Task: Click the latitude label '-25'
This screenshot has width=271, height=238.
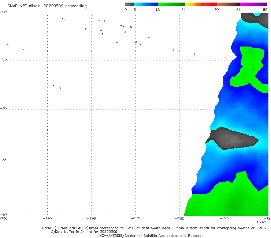Action: tap(3, 59)
